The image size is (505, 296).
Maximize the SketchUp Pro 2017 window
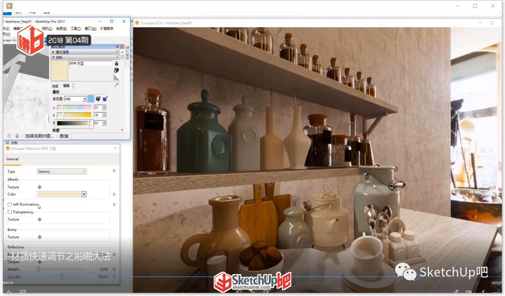[112, 21]
